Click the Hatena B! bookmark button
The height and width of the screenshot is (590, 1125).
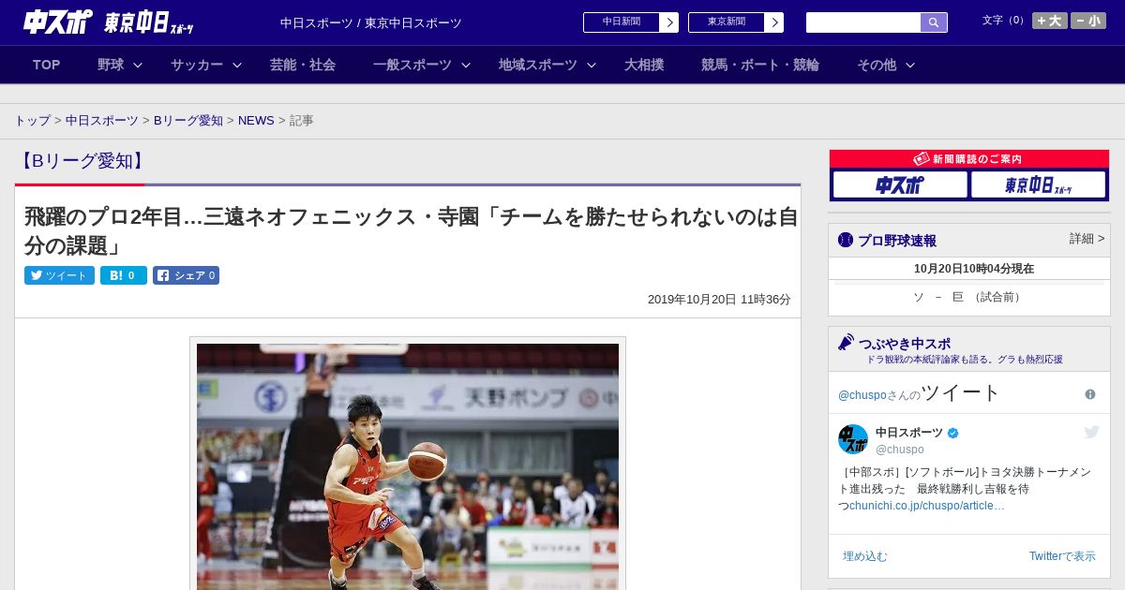[x=124, y=275]
